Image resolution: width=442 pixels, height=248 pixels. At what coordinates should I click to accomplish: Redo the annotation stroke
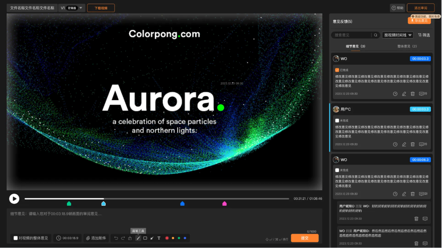123,238
